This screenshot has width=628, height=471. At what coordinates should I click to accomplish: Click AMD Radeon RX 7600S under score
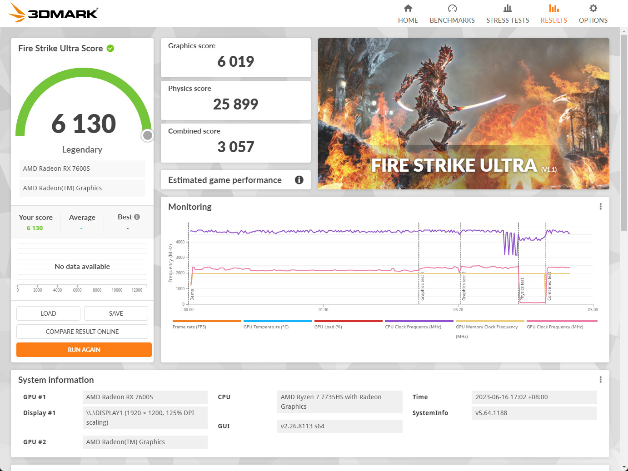[x=82, y=169]
